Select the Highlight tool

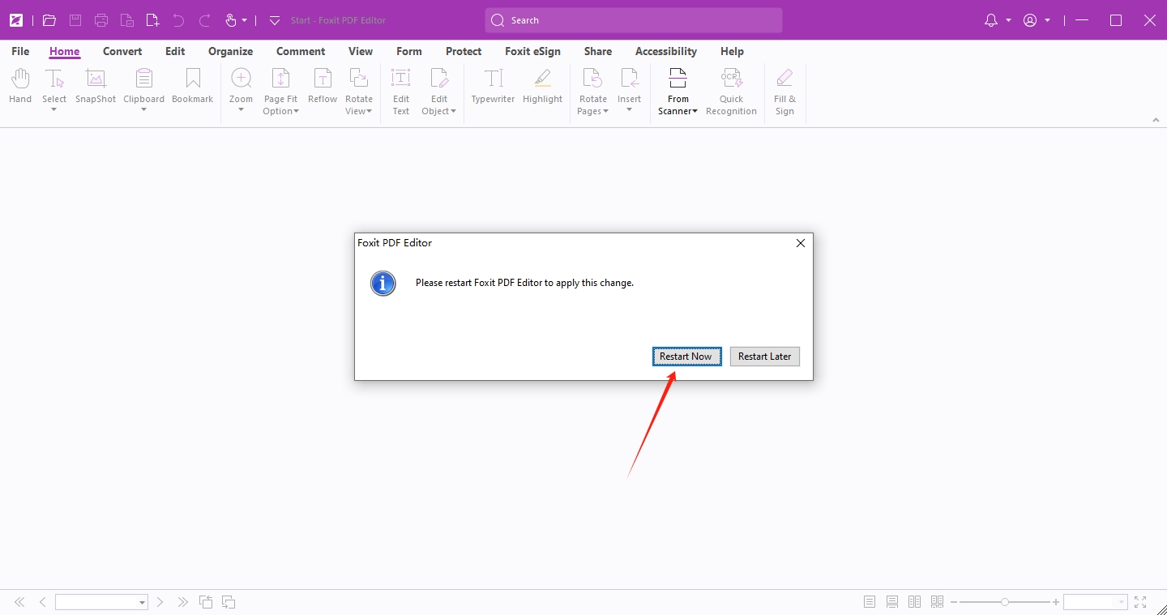click(542, 86)
